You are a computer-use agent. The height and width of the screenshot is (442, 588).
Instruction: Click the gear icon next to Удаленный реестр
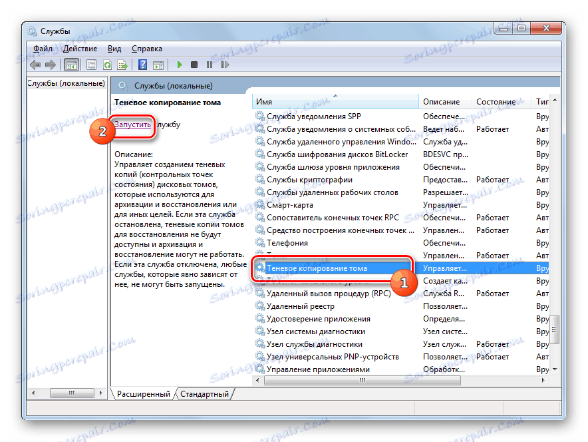click(260, 306)
